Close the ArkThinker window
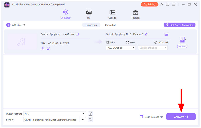The image size is (201, 128). (195, 4)
